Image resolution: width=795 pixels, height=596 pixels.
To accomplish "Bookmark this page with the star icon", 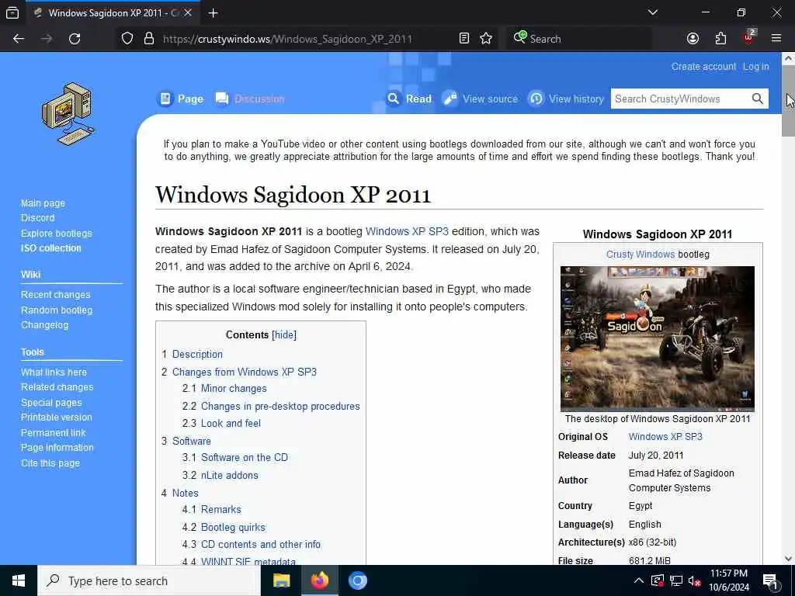I will (x=486, y=39).
